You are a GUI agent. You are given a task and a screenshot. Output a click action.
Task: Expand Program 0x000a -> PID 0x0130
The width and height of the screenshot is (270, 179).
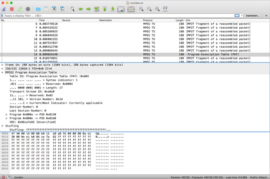click(x=7, y=115)
